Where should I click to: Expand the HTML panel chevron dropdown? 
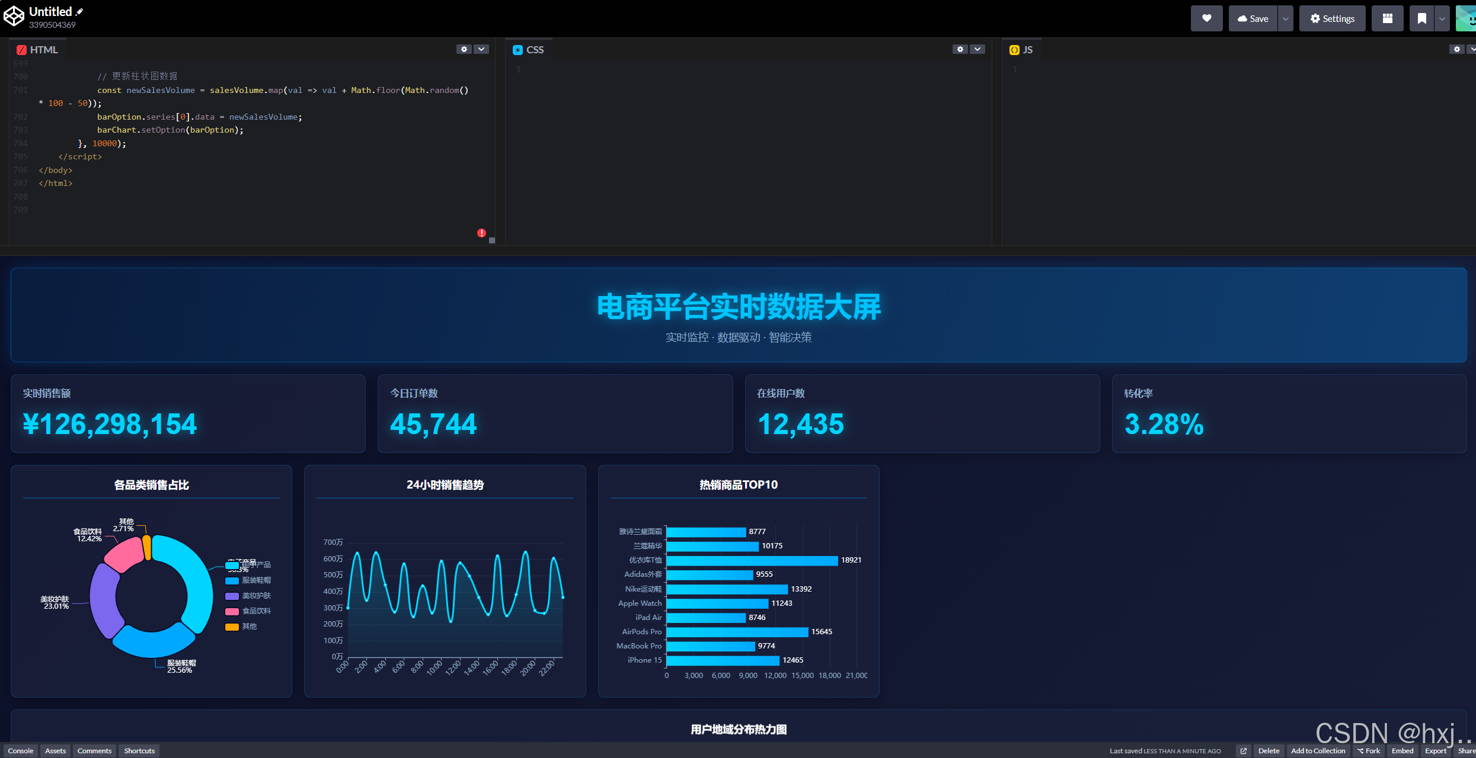point(481,49)
